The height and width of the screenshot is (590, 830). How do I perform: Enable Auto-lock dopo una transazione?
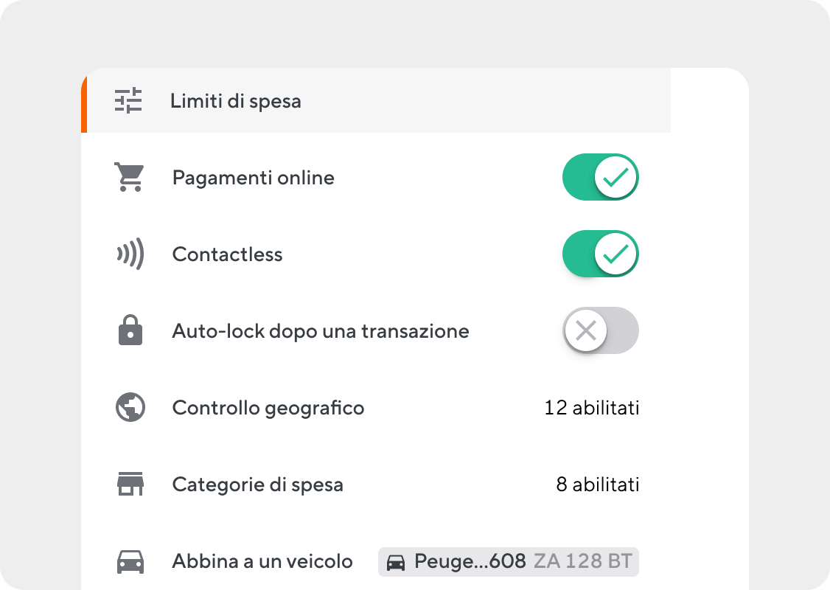(x=601, y=330)
